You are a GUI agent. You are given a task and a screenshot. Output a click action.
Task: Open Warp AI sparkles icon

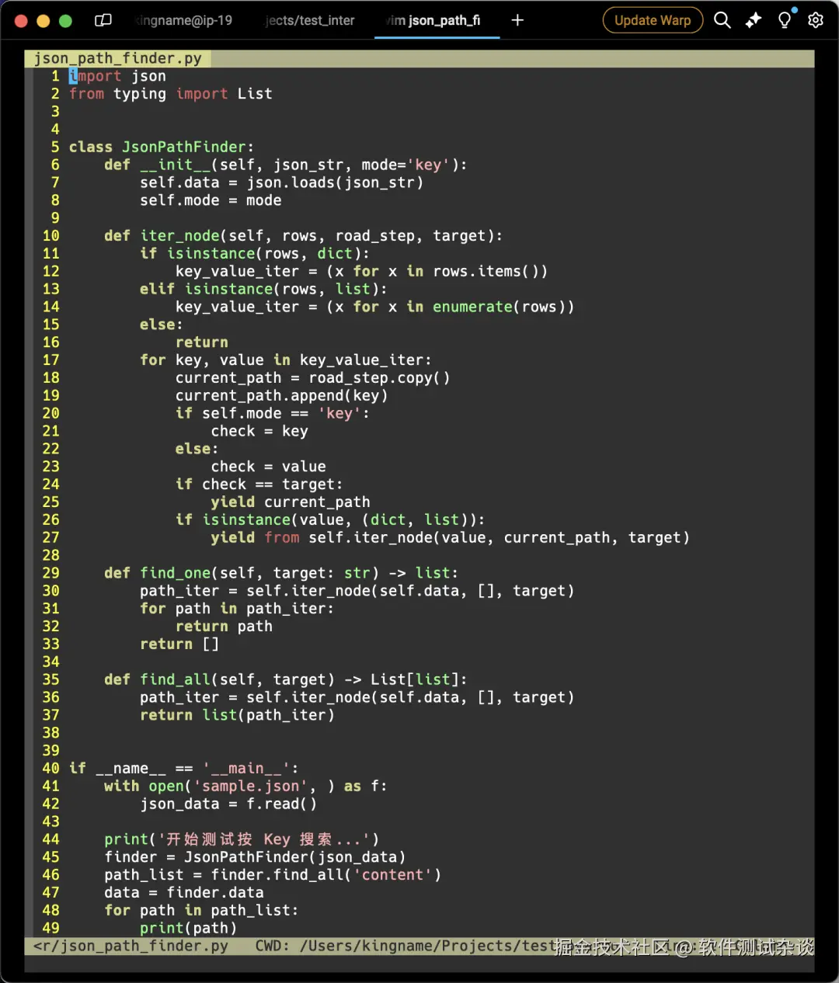coord(754,20)
